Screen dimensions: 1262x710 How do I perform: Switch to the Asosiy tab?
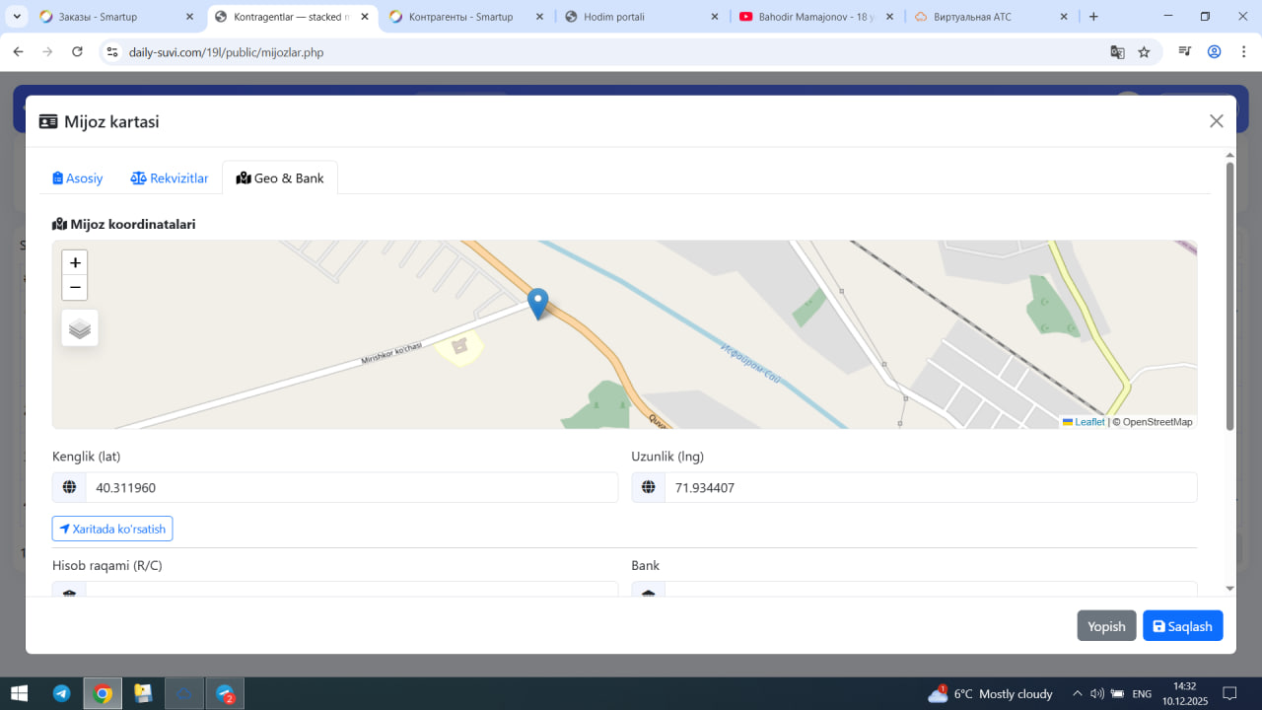tap(78, 178)
